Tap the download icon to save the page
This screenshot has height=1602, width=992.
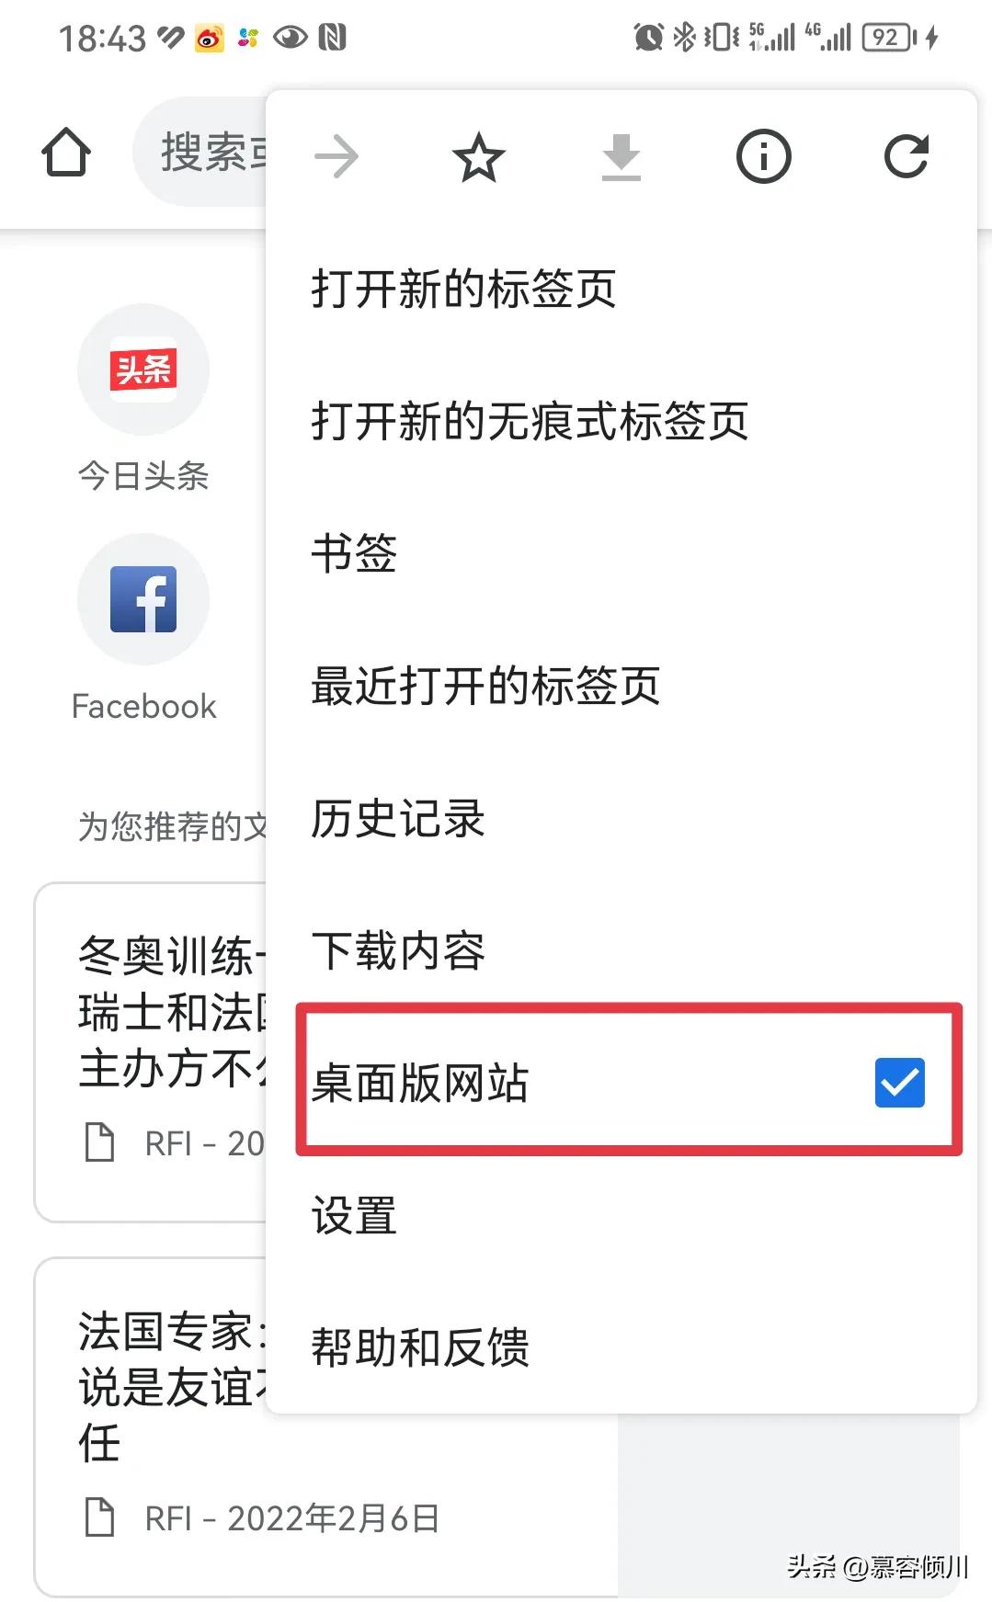click(621, 156)
